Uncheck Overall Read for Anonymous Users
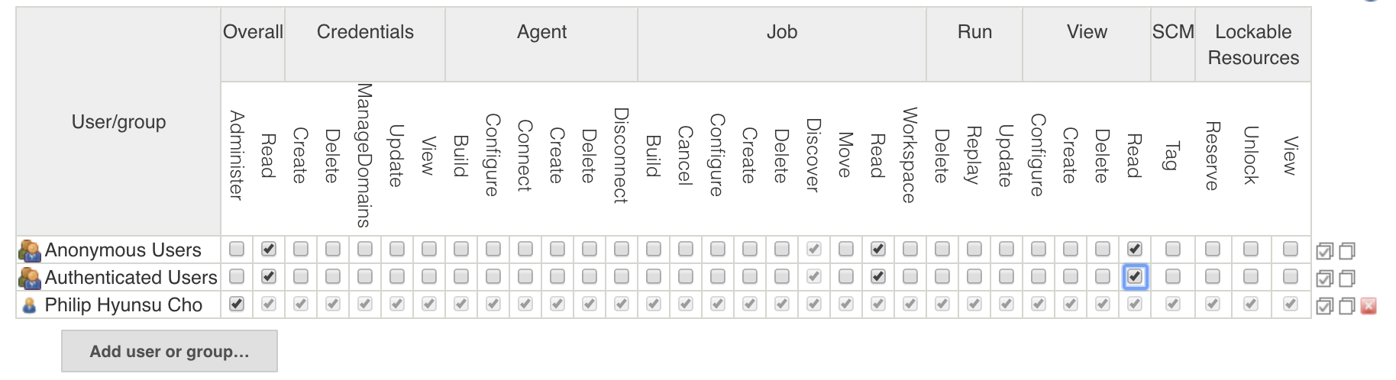The image size is (1396, 380). pyautogui.click(x=268, y=249)
